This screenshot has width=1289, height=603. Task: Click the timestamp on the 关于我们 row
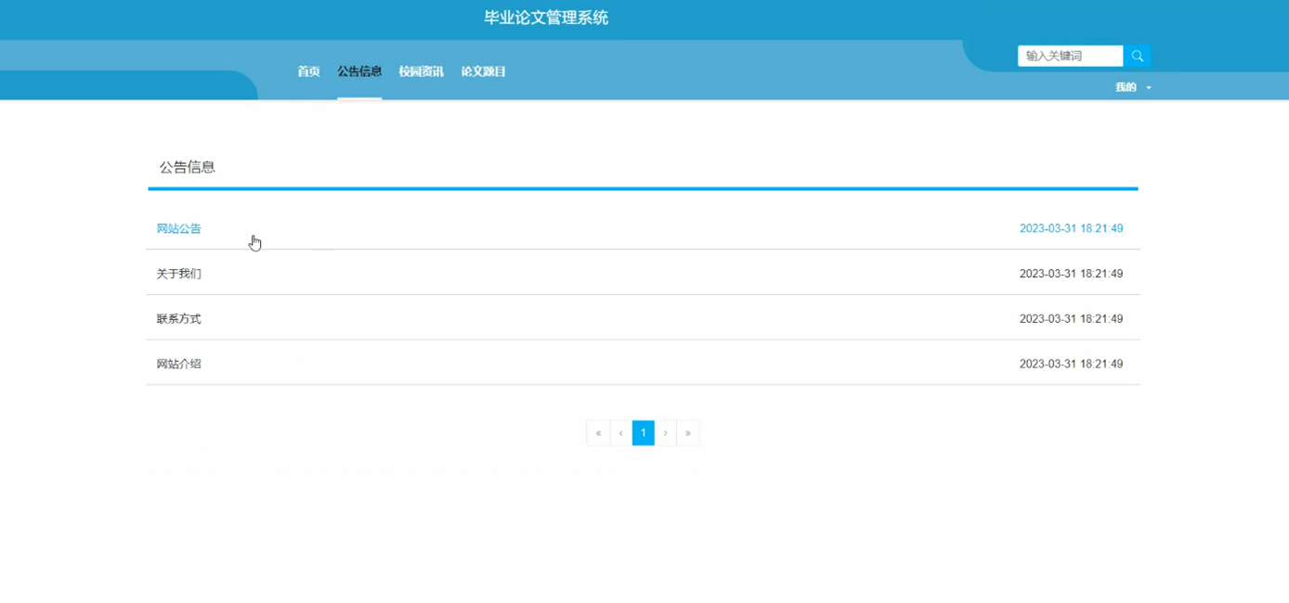tap(1071, 274)
